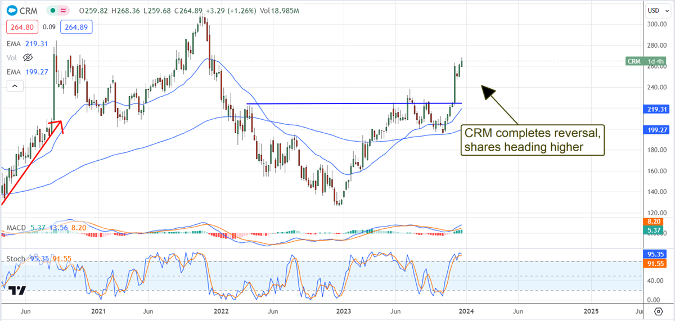The height and width of the screenshot is (321, 675).
Task: Click the blue 219.31 EMA scale label
Action: point(656,110)
